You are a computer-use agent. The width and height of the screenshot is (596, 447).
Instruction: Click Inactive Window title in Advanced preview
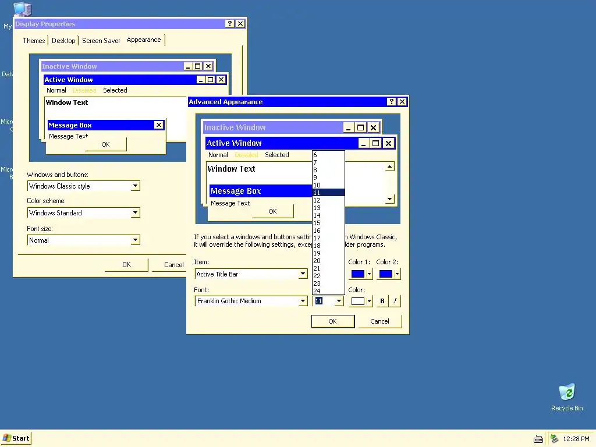pos(235,127)
